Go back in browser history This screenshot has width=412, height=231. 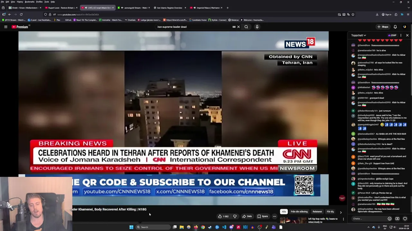(10, 14)
